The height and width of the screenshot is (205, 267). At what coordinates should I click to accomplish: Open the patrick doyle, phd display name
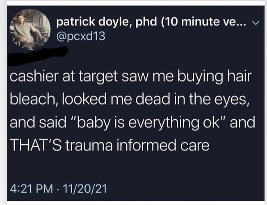106,22
